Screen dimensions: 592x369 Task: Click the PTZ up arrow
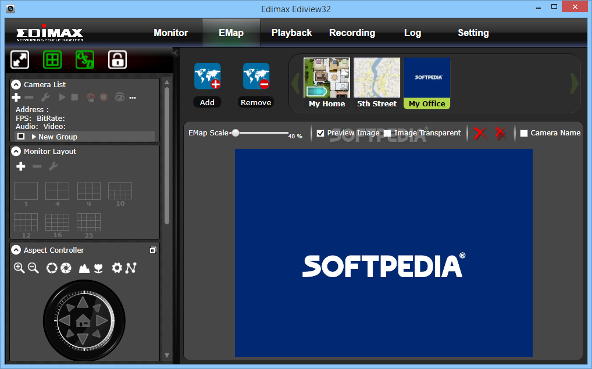pyautogui.click(x=83, y=303)
